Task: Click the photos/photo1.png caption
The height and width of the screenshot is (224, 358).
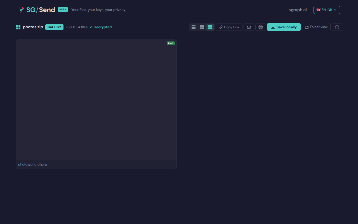Action: (33, 164)
